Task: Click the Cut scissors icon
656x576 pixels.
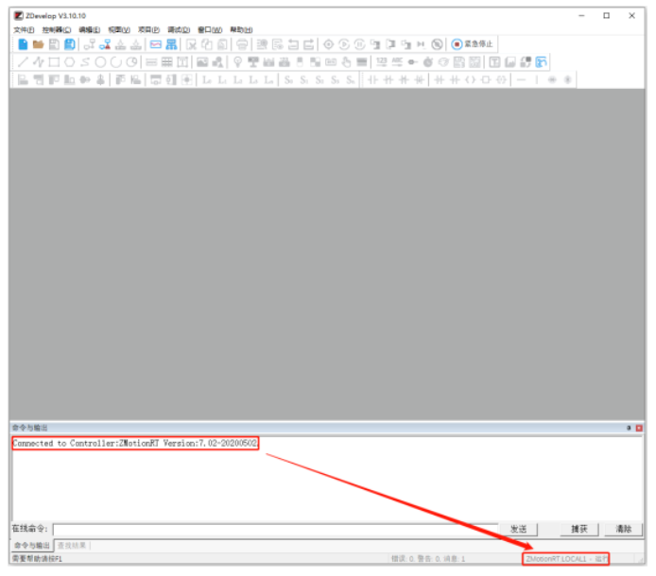Action: [191, 44]
